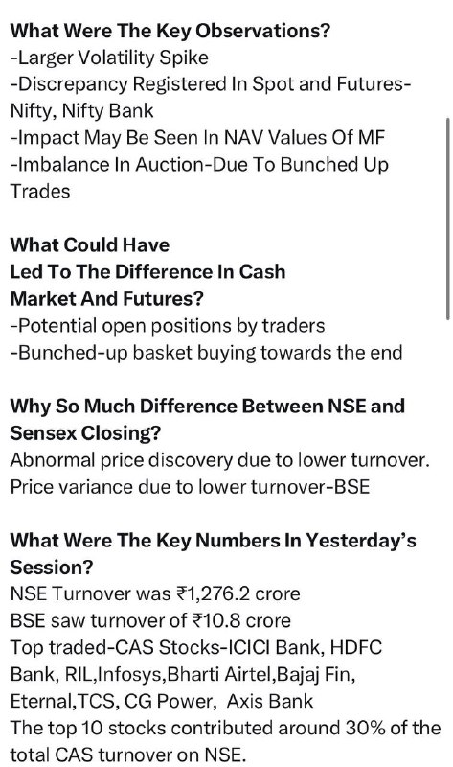
Task: Click the heading "Why So Much Difference Between NSE and"
Action: coord(207,407)
